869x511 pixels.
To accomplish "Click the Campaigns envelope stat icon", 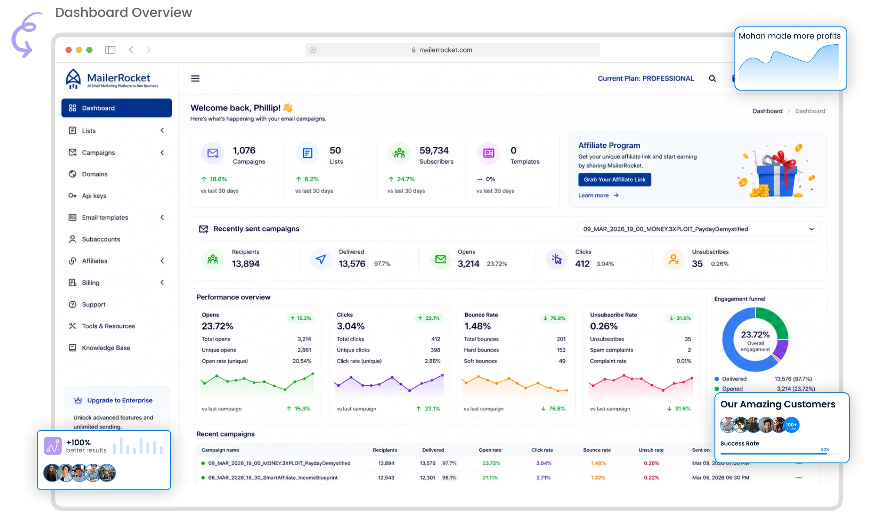I will [x=213, y=153].
